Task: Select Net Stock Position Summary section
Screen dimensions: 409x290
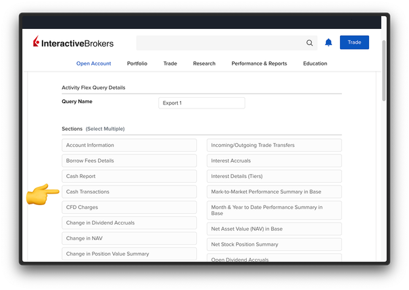Action: (x=274, y=244)
